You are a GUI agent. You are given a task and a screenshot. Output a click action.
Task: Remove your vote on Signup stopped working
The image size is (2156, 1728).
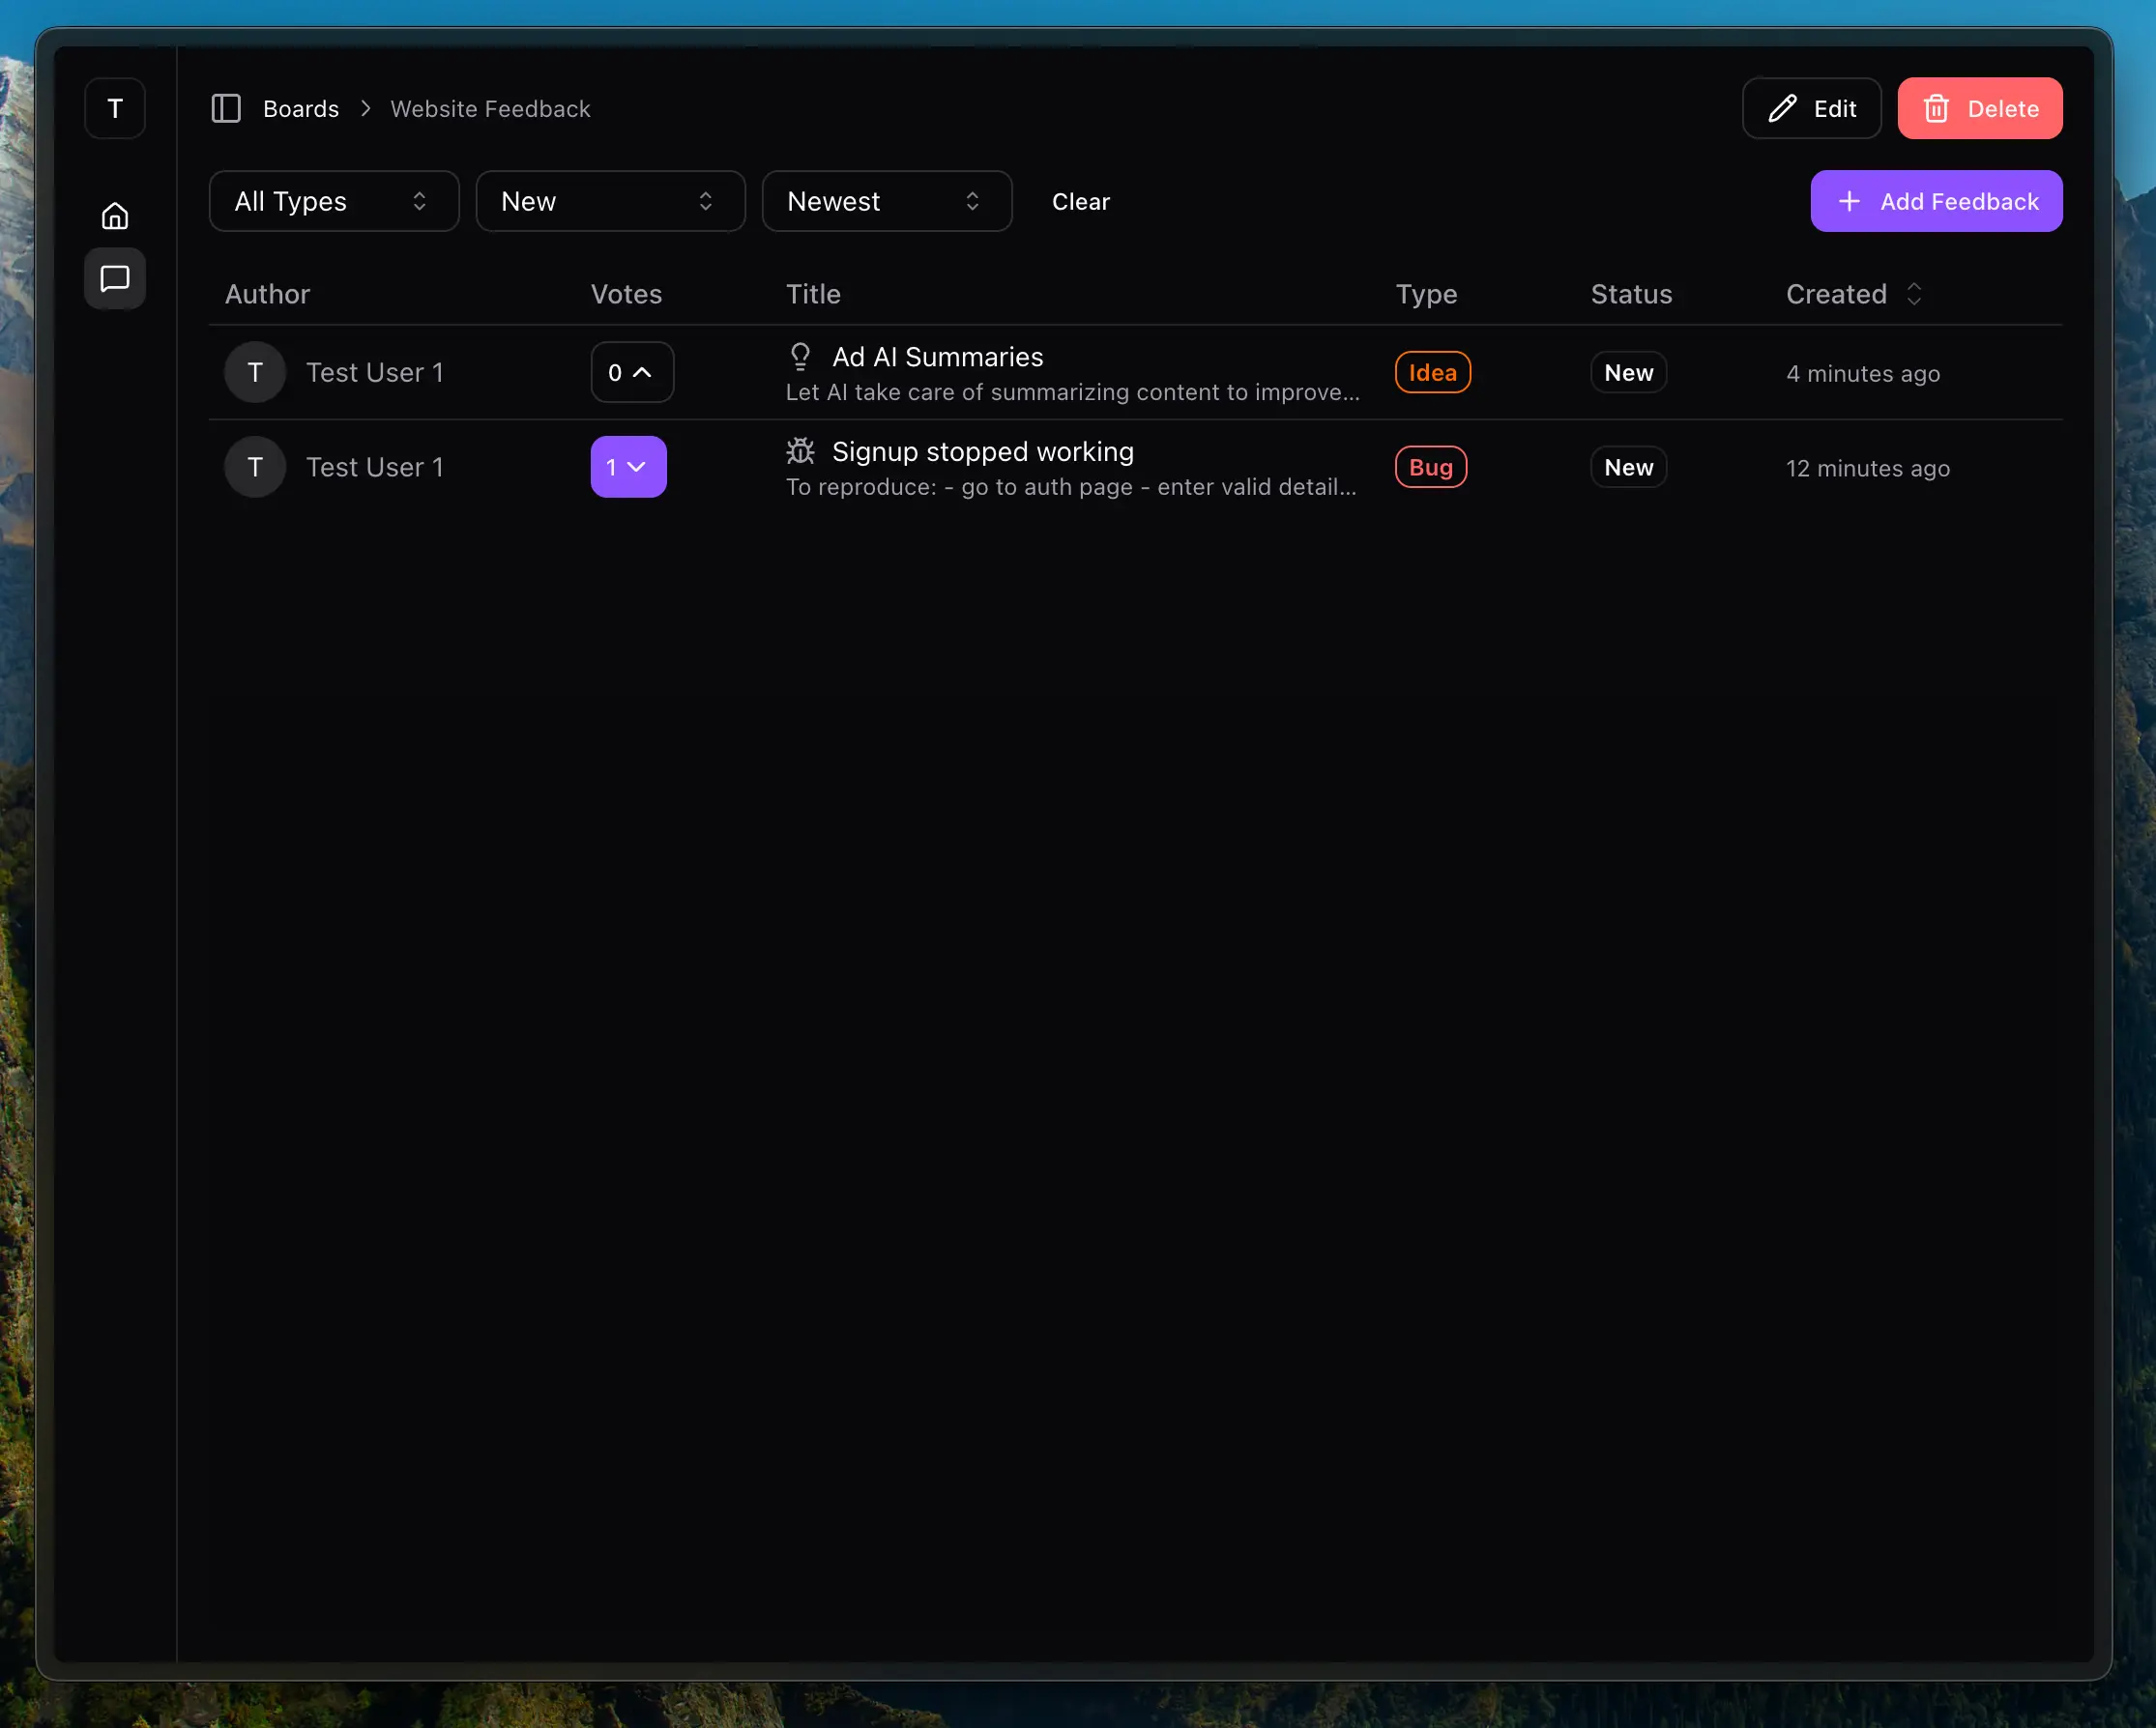coord(628,466)
